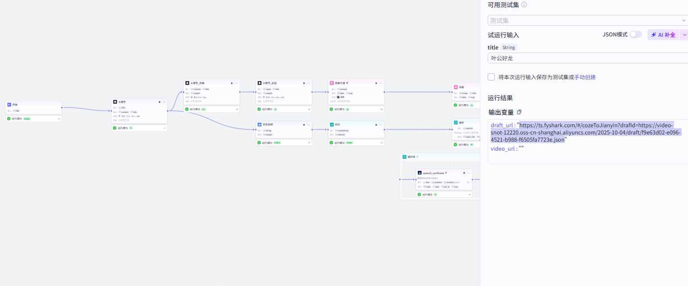This screenshot has height=286, width=688.
Task: Check 将本次运行输入保存为测试集 checkbox
Action: pyautogui.click(x=491, y=77)
